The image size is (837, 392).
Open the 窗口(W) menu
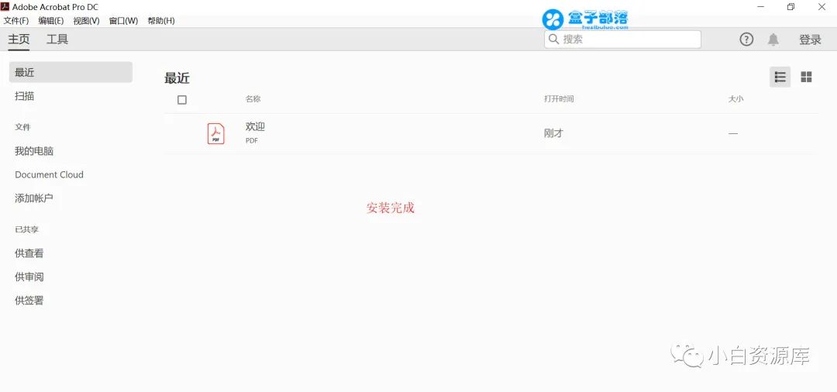click(123, 21)
